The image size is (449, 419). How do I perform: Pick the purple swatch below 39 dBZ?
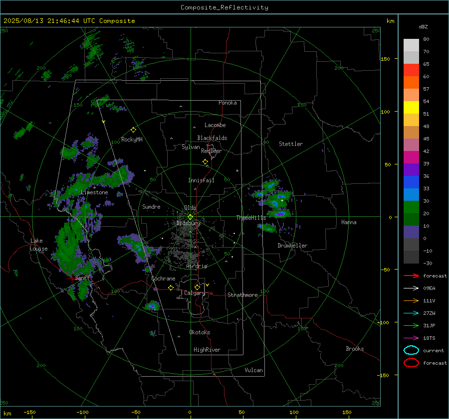tap(411, 169)
